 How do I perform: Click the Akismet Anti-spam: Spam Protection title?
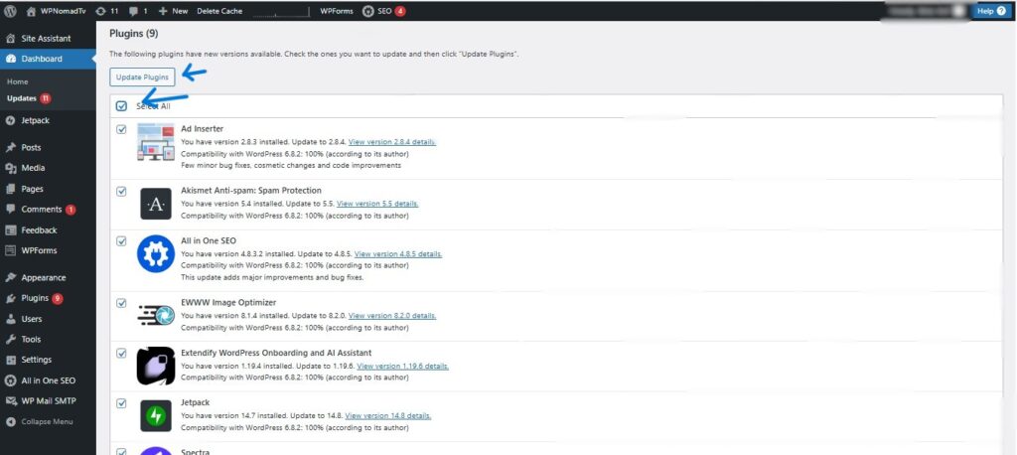[251, 191]
